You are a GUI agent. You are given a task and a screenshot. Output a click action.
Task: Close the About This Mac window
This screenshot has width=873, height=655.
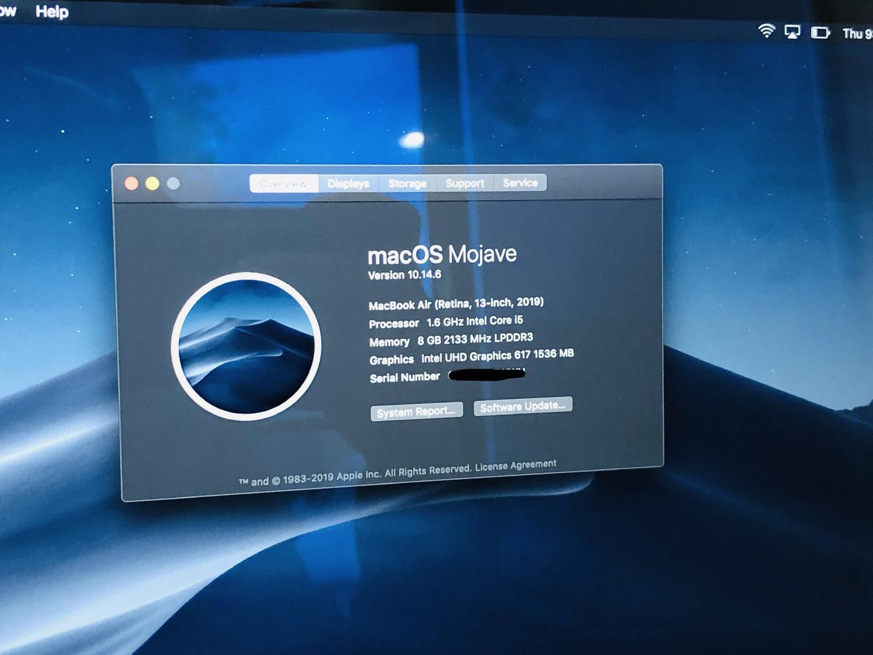[x=132, y=184]
